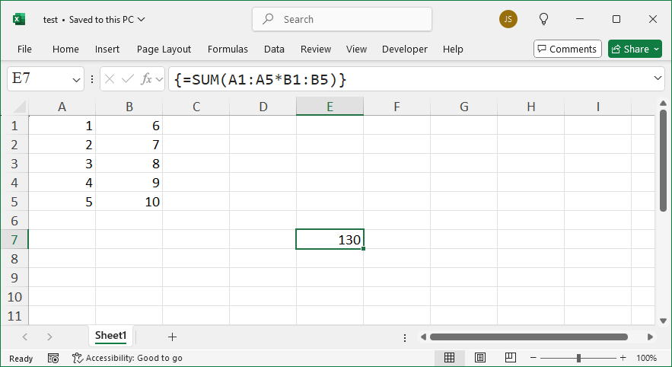
Task: Open the File menu
Action: click(24, 49)
